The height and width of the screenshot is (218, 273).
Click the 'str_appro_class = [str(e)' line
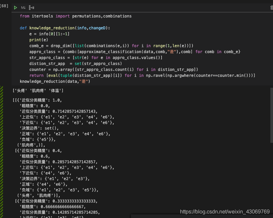click(x=96, y=58)
